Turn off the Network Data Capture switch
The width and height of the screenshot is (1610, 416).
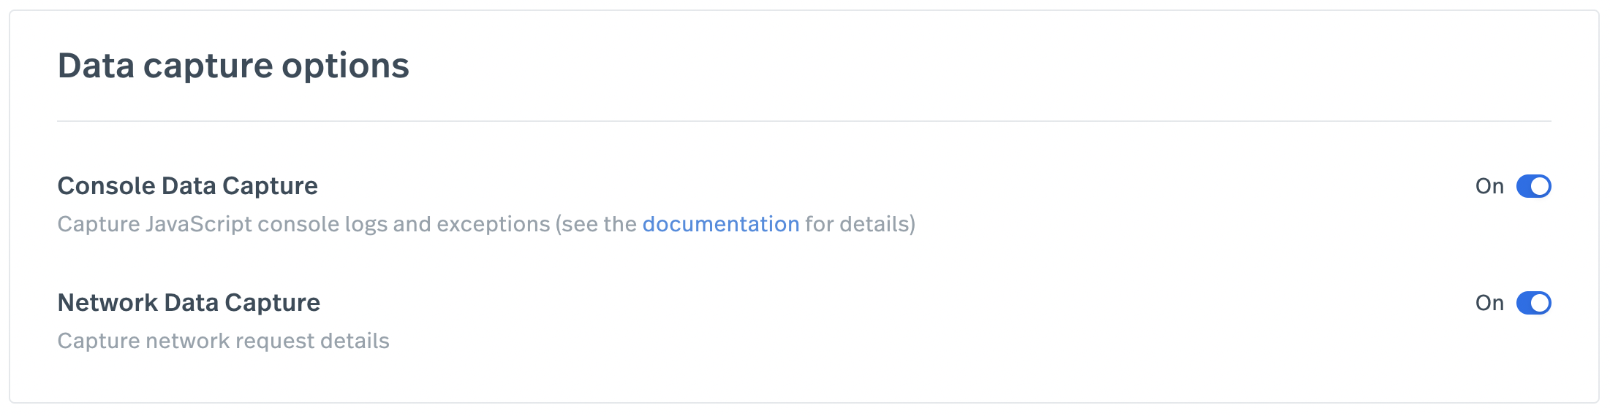click(x=1533, y=303)
